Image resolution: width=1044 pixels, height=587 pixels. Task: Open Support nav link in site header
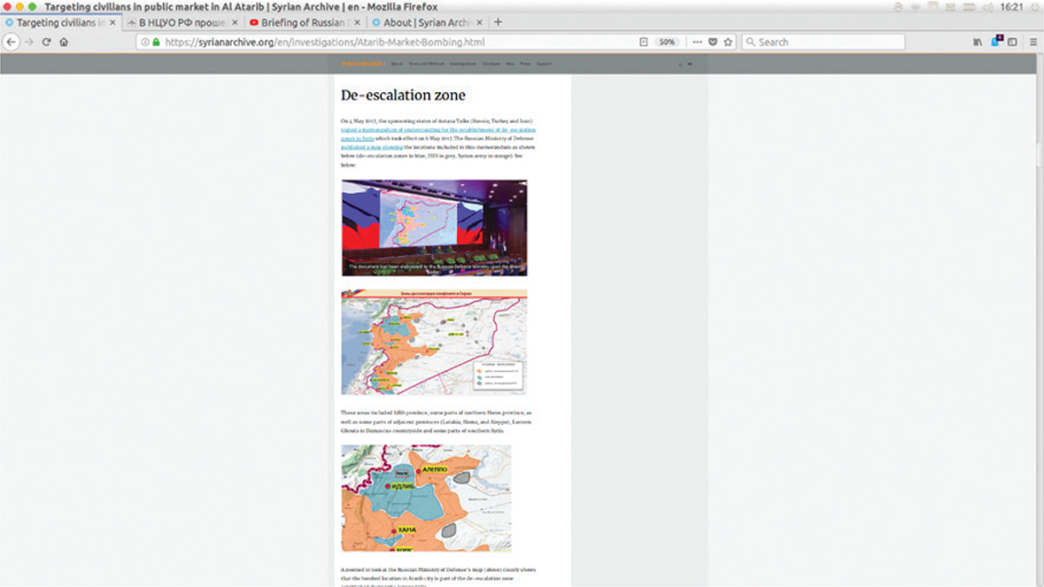544,64
